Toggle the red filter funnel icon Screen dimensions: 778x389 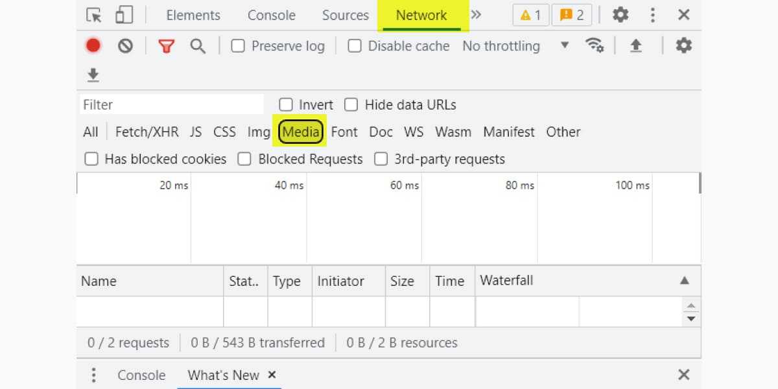(167, 45)
